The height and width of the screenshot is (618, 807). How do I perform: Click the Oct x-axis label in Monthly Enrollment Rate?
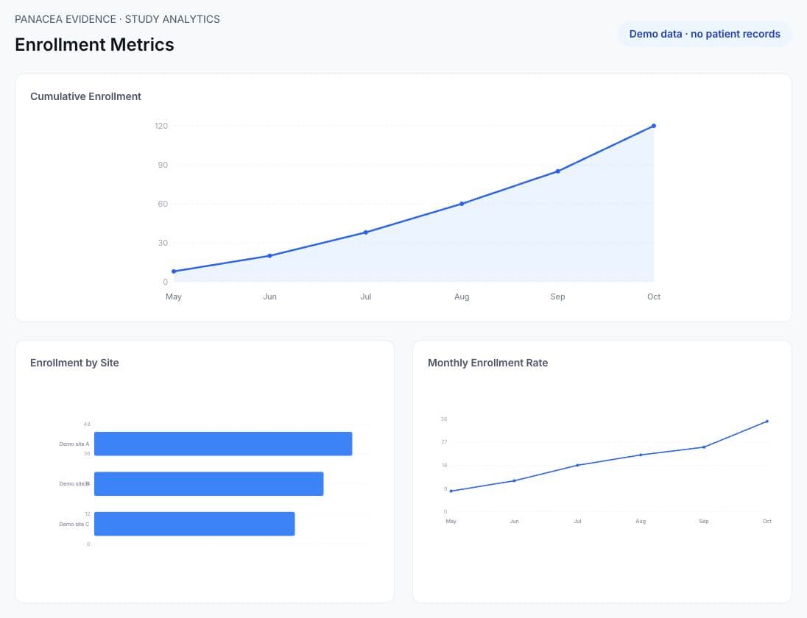click(x=767, y=522)
